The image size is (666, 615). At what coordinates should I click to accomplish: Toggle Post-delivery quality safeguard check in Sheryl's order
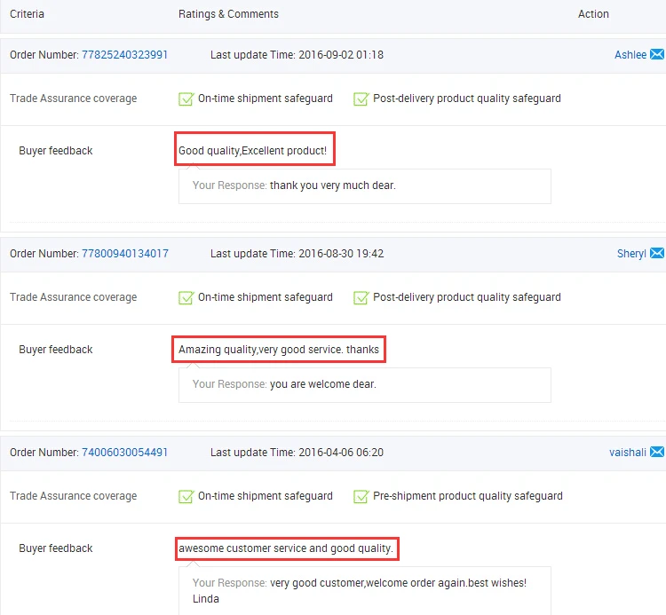click(x=361, y=297)
